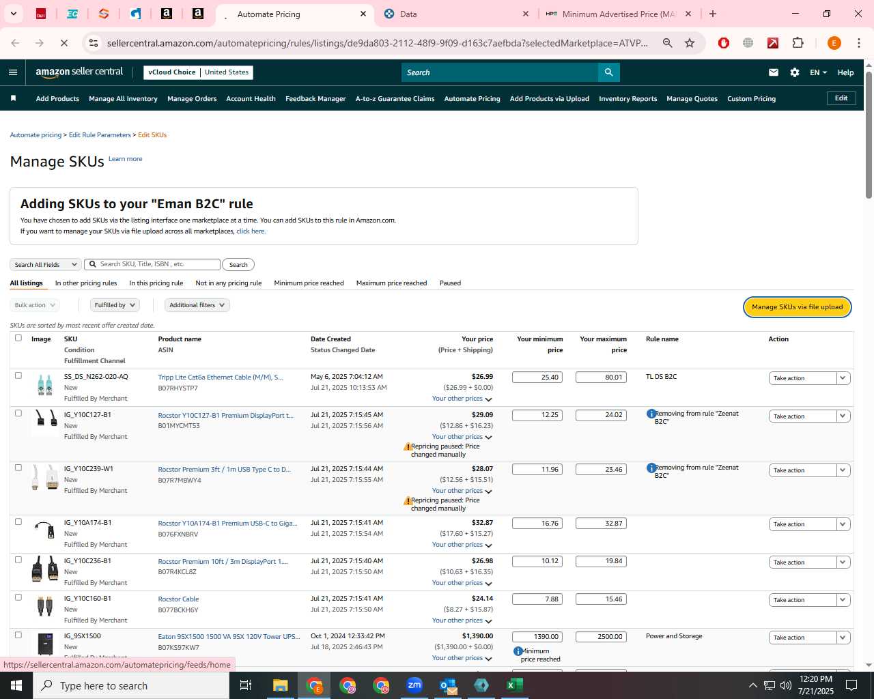Click the bookmark icon on navigation bar
Screen dimensions: 874x699
(13, 98)
